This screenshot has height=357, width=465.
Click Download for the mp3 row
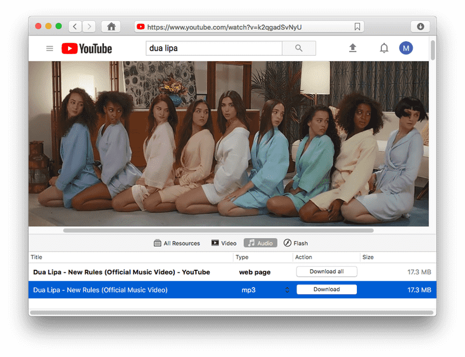click(327, 290)
